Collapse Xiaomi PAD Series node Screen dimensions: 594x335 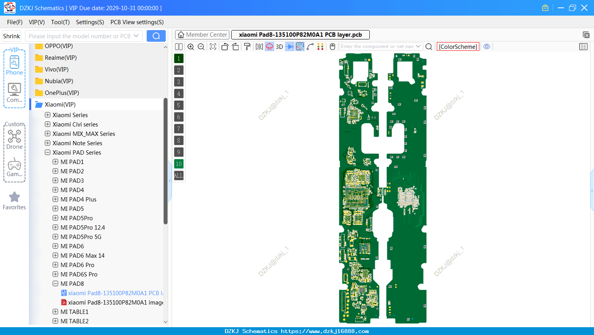coord(48,152)
